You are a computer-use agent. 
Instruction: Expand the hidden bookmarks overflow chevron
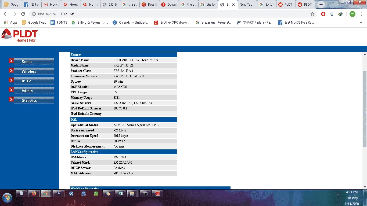pyautogui.click(x=361, y=23)
